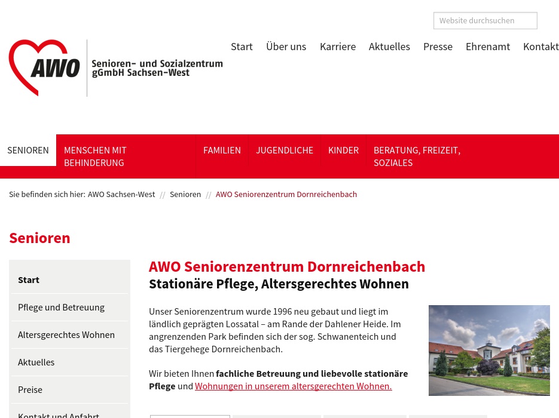Screen dimensions: 559x418
Task: Open Senioren from the breadcrumb trail
Action: [x=185, y=194]
